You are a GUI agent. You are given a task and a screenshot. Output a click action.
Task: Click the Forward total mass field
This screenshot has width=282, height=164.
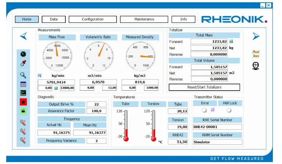[x=209, y=42]
